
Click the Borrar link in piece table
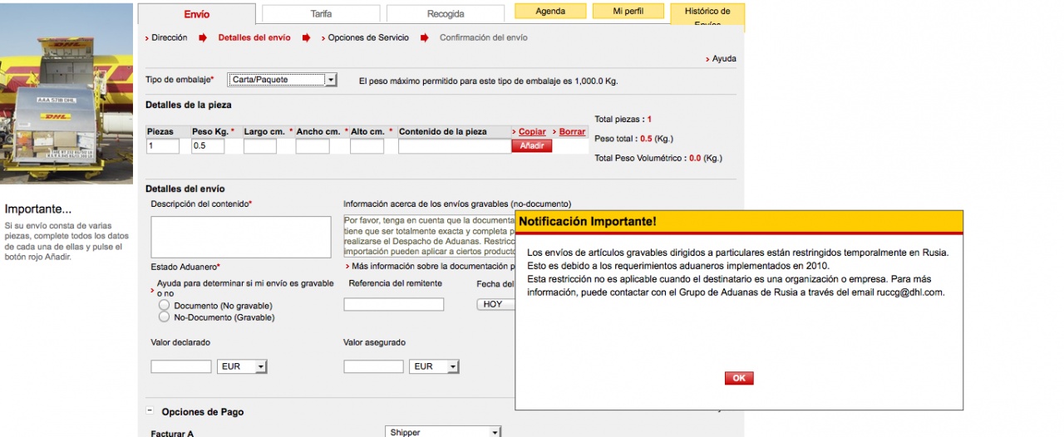[572, 132]
